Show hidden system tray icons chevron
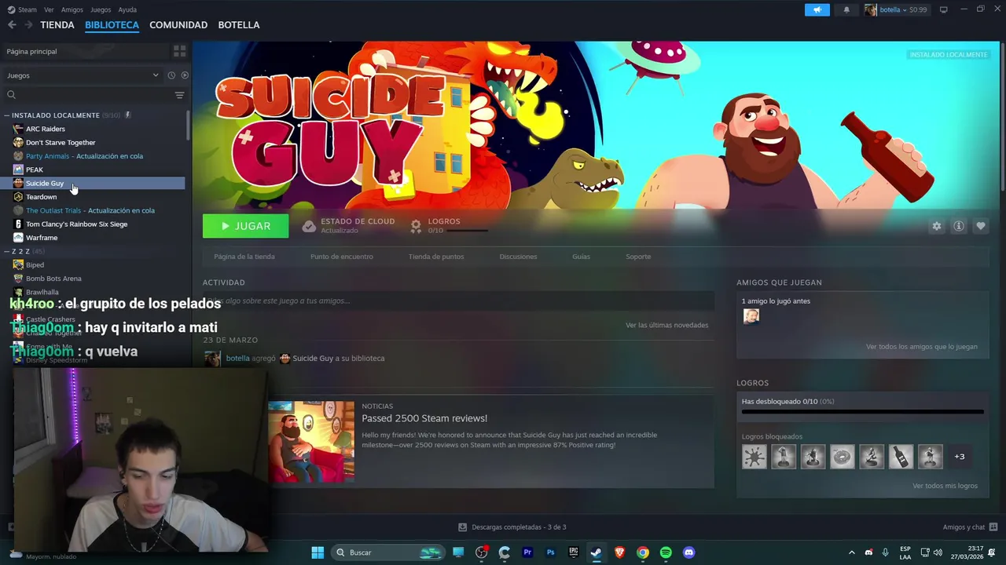Image resolution: width=1006 pixels, height=565 pixels. click(x=851, y=552)
